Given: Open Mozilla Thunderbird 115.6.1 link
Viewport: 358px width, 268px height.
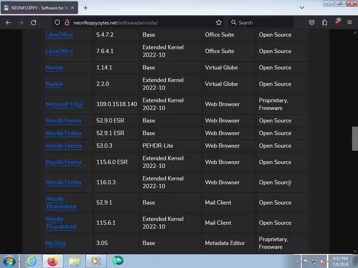Looking at the screenshot, I should click(x=61, y=223).
